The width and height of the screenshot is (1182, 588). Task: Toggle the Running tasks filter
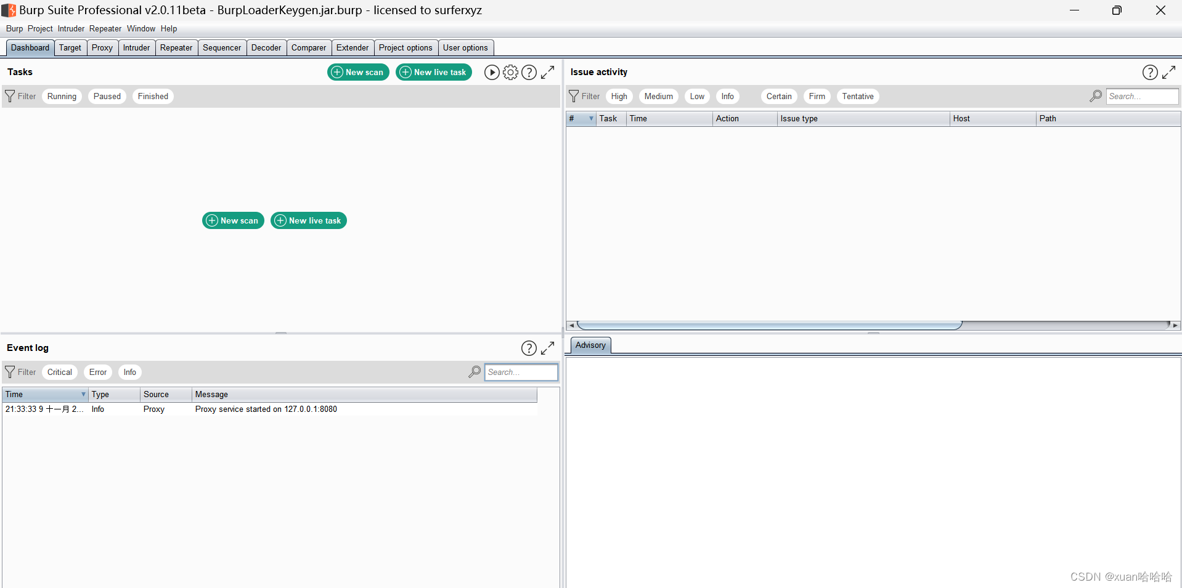[62, 97]
